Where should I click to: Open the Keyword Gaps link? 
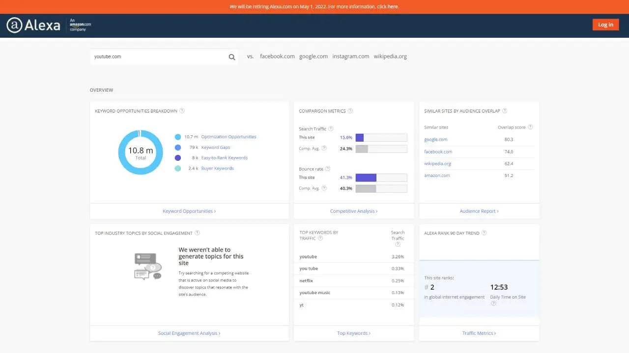[216, 148]
